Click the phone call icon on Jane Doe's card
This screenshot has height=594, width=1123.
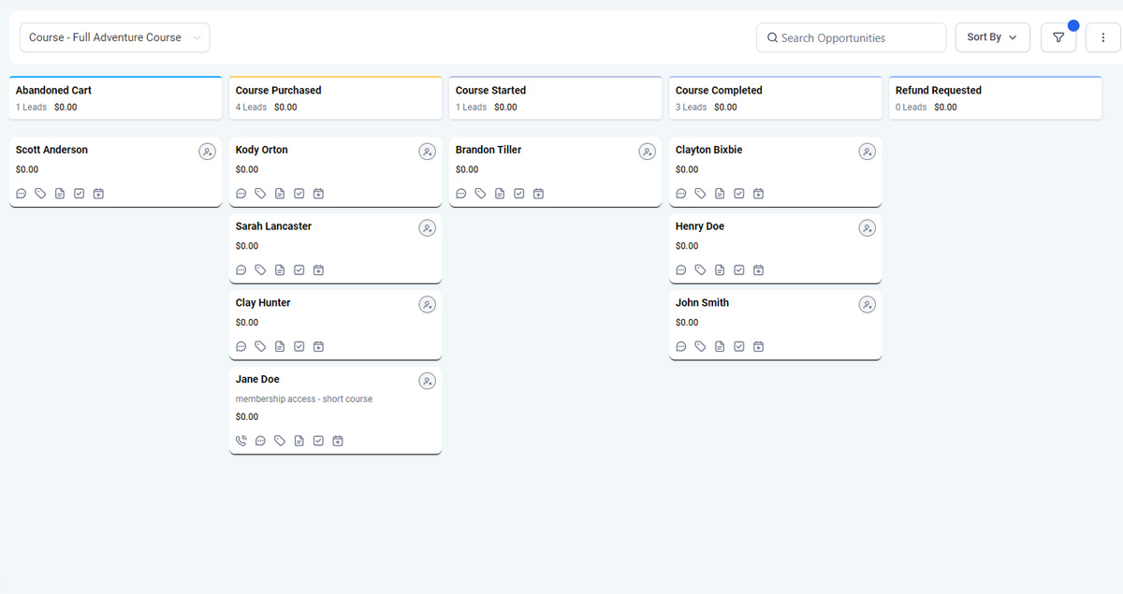click(241, 441)
